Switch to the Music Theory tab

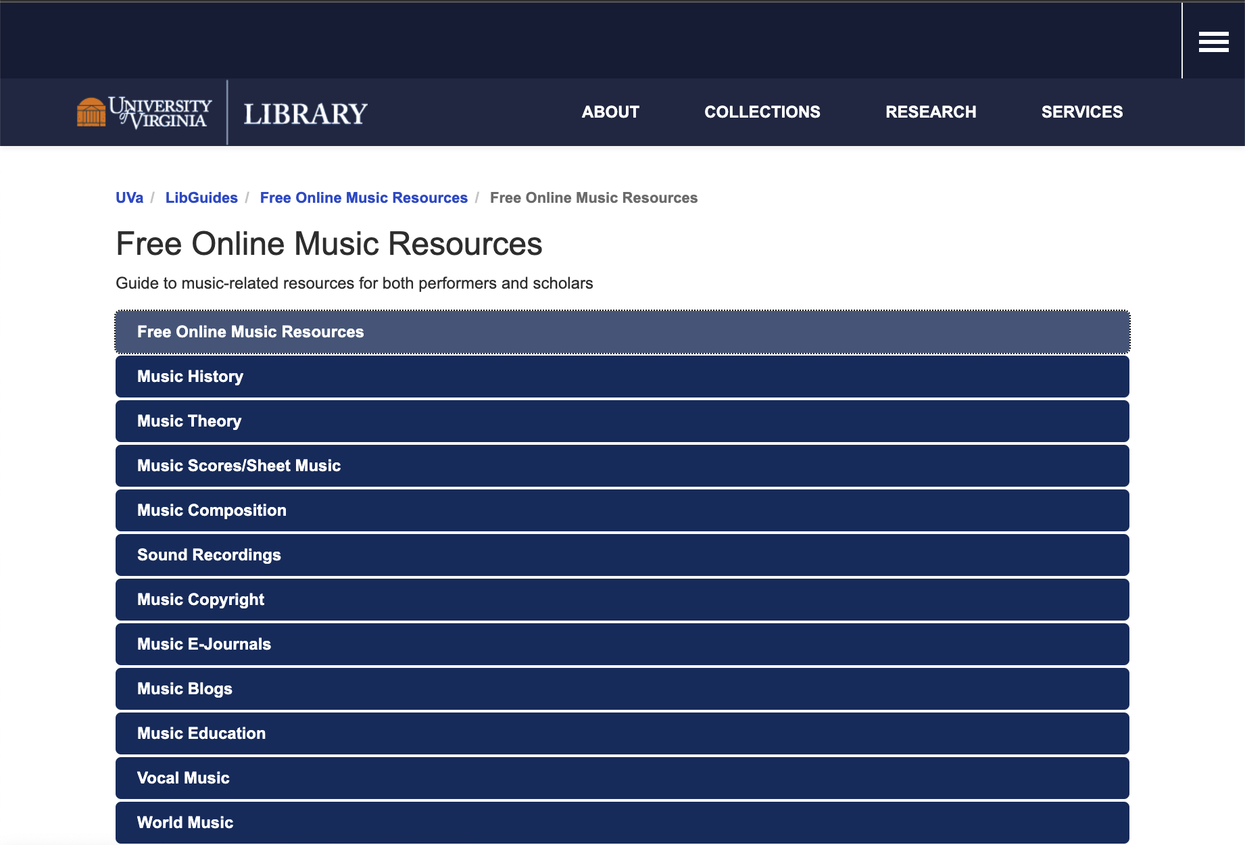[622, 421]
